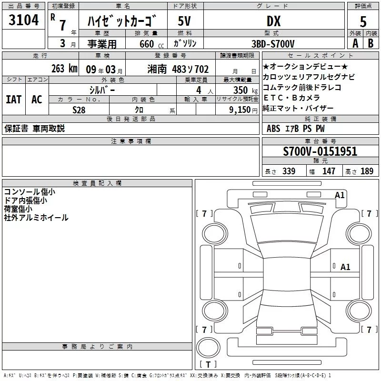Screen dimensions: 381x381
Task: Click the 社外アルミホイール note line
Action: coord(36,218)
